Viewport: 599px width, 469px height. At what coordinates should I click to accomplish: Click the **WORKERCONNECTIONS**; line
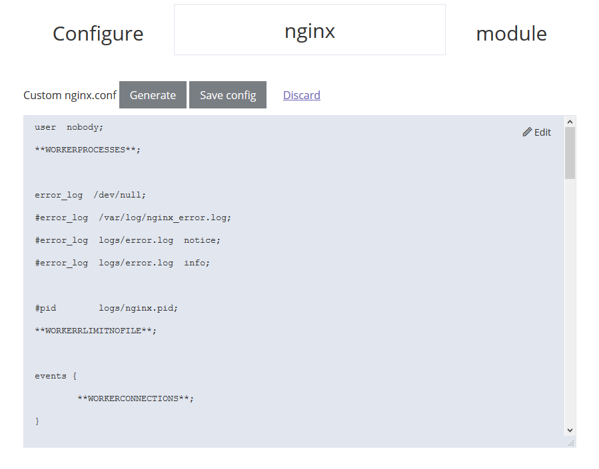[136, 398]
